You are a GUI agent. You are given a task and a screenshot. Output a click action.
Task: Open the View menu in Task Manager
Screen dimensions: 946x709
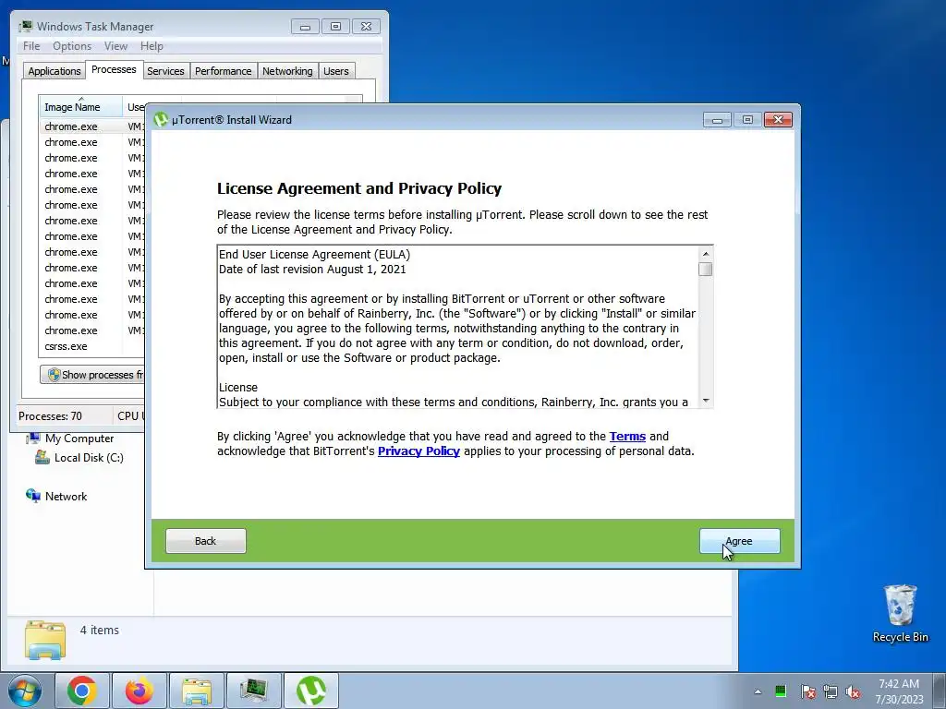point(115,46)
